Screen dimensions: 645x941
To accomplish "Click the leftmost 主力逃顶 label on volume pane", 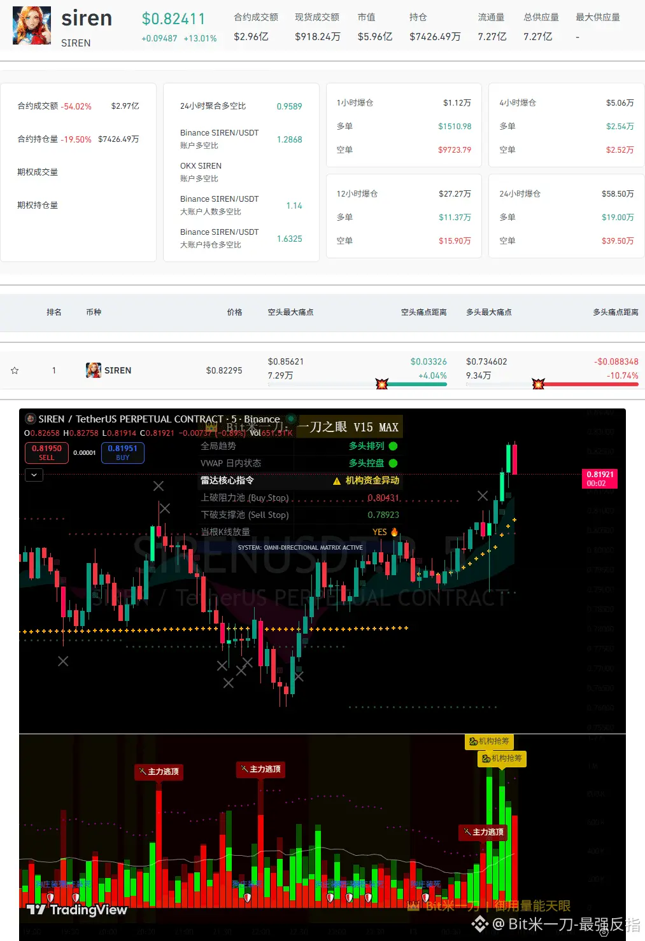I will coord(159,772).
